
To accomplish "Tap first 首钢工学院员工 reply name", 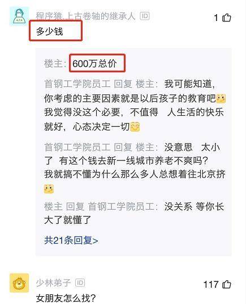I will click(x=77, y=84).
